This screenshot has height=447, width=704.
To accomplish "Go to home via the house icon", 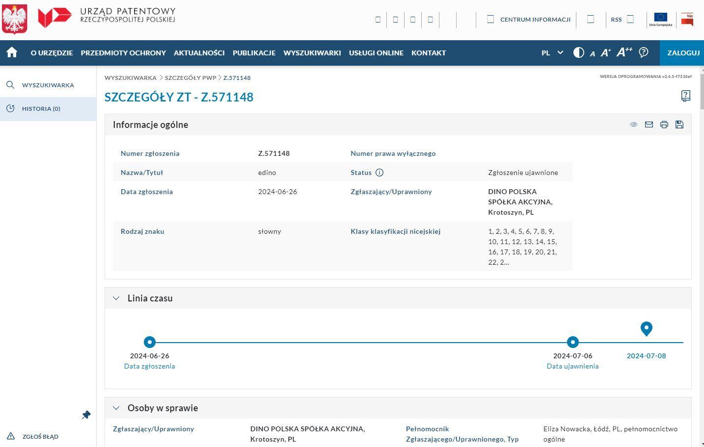I will click(12, 52).
